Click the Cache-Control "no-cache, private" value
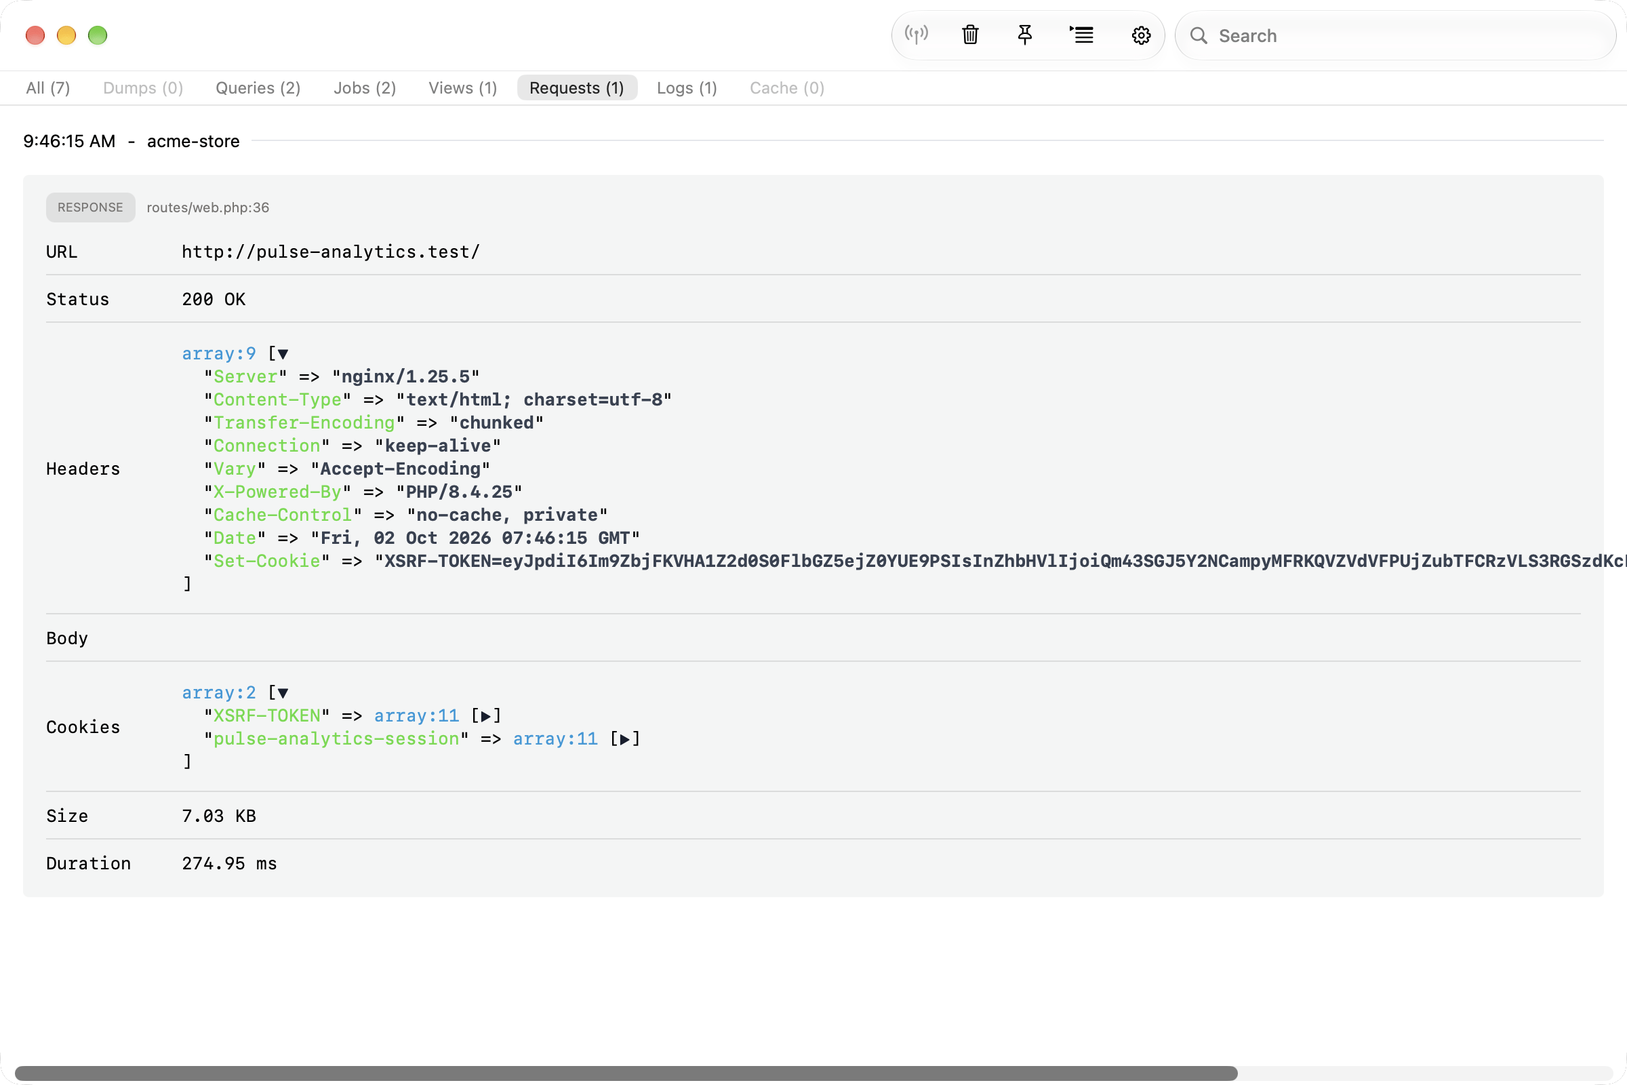The image size is (1627, 1085). [506, 515]
